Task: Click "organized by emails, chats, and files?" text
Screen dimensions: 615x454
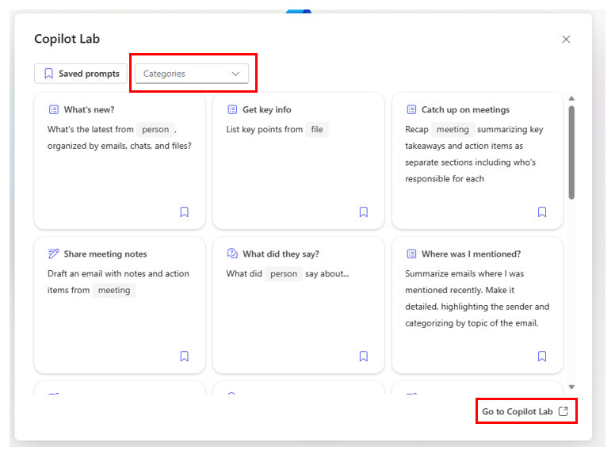Action: tap(120, 146)
